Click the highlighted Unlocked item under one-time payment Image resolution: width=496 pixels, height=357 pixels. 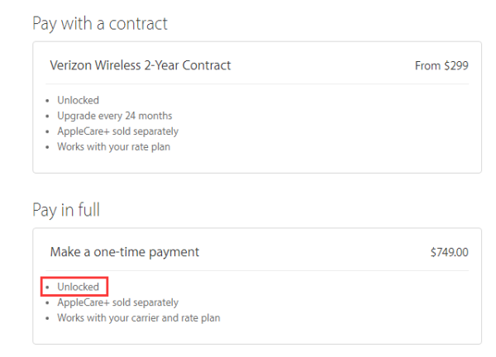click(x=79, y=287)
